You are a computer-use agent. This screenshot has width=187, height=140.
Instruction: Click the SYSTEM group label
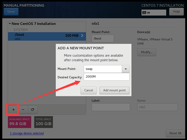tap(20, 30)
